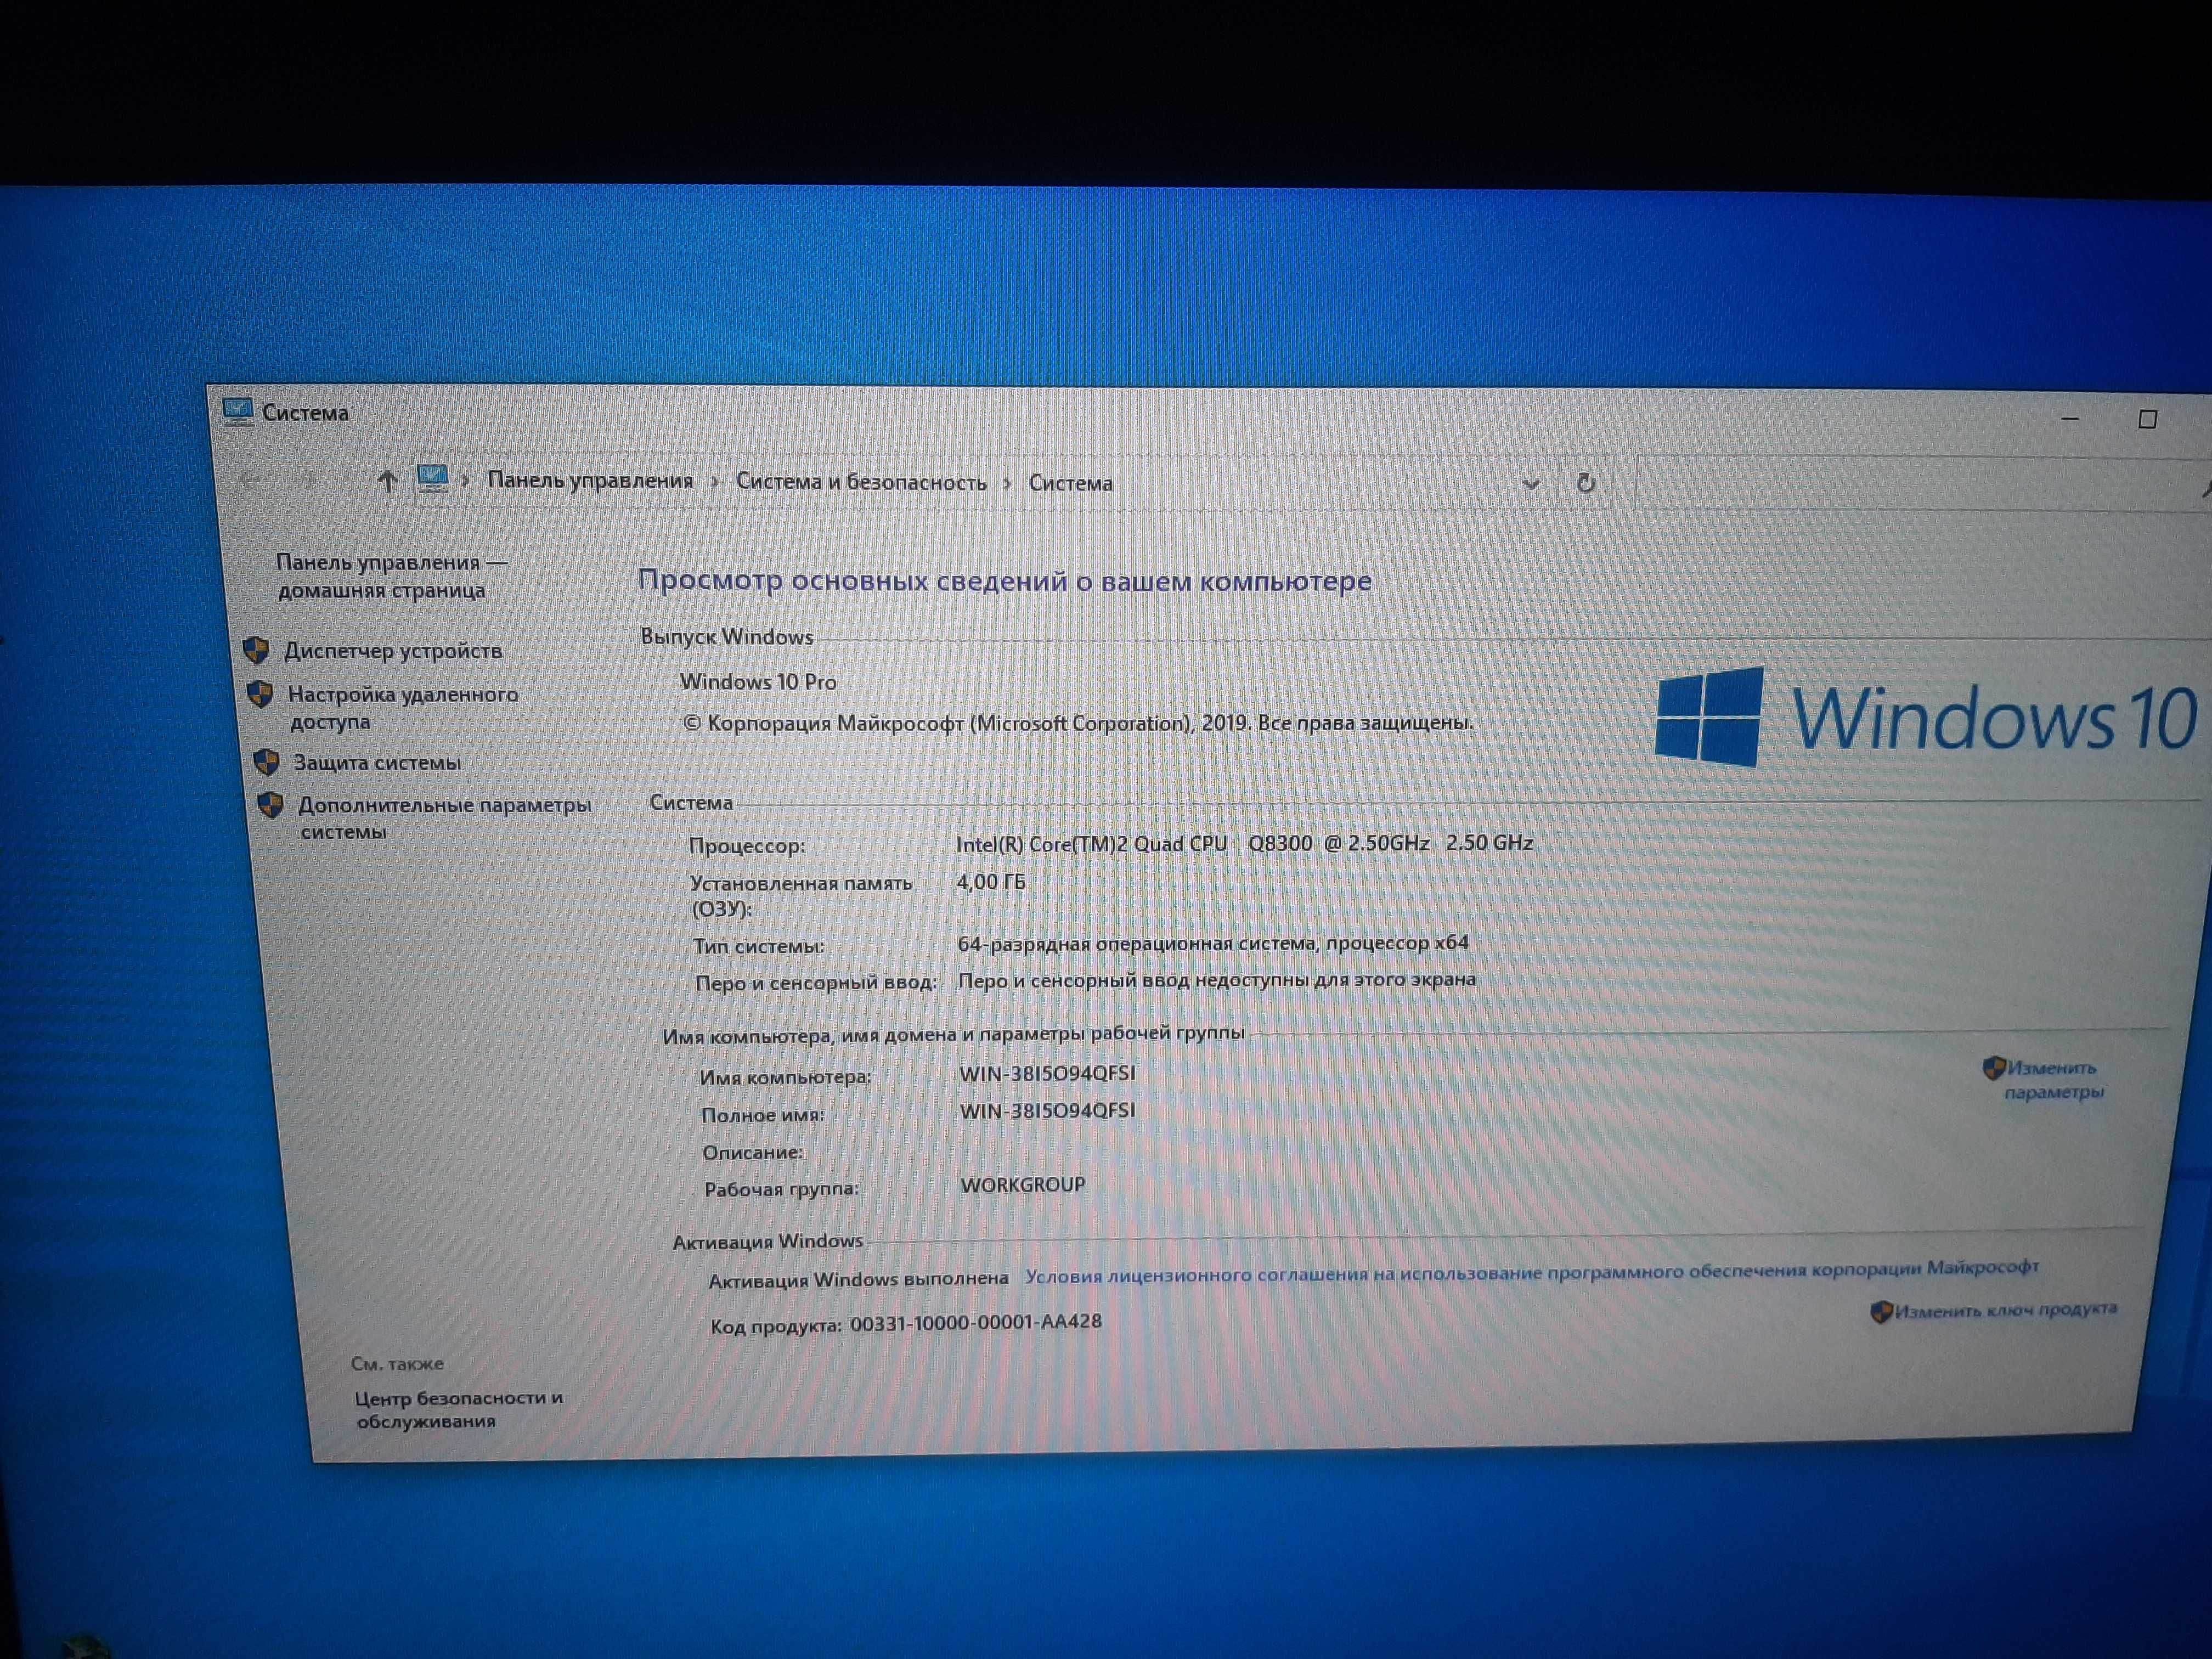Click shield icon beside Дополнительные параметры системы
This screenshot has height=1659, width=2212.
271,805
